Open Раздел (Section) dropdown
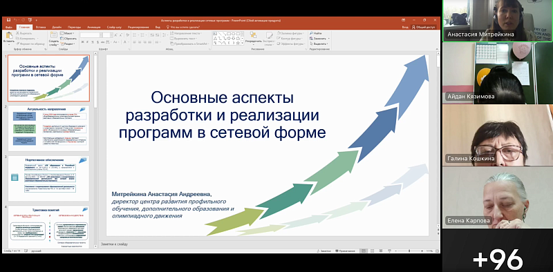This screenshot has height=272, width=553. coord(68,43)
